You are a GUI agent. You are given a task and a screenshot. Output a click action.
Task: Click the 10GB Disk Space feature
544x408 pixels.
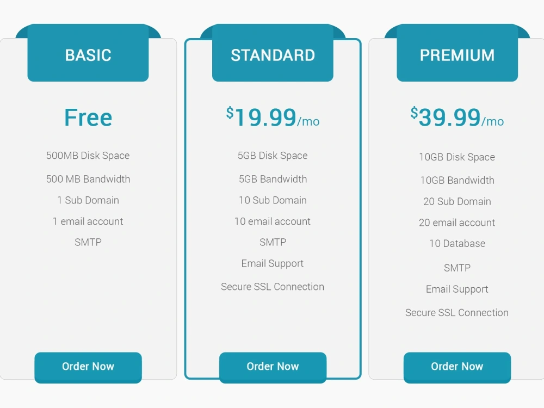coord(457,157)
